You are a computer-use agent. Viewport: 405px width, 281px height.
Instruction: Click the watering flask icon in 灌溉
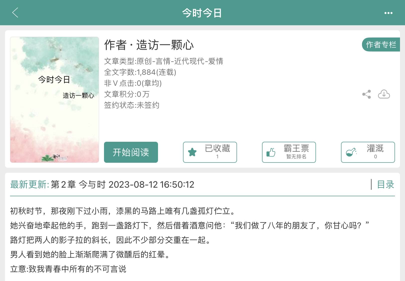pyautogui.click(x=351, y=152)
